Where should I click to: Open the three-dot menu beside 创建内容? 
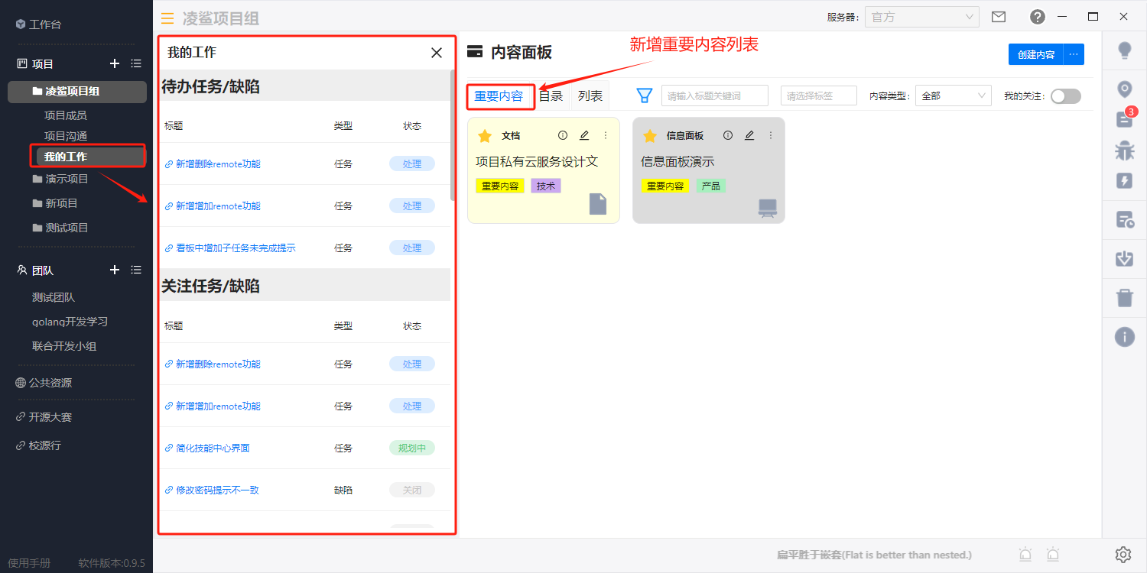point(1074,54)
